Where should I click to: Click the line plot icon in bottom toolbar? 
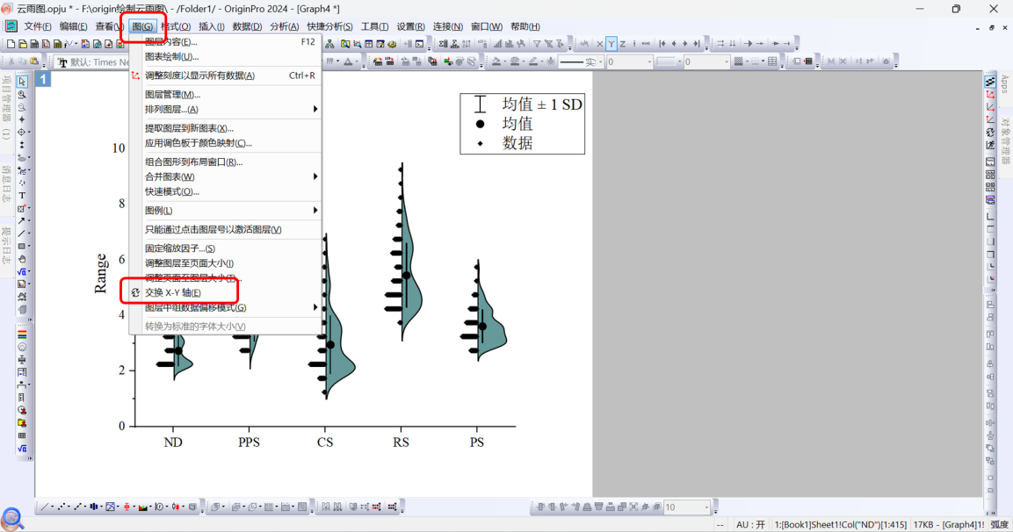click(44, 507)
